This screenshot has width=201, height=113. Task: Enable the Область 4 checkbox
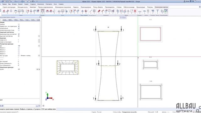19,54
